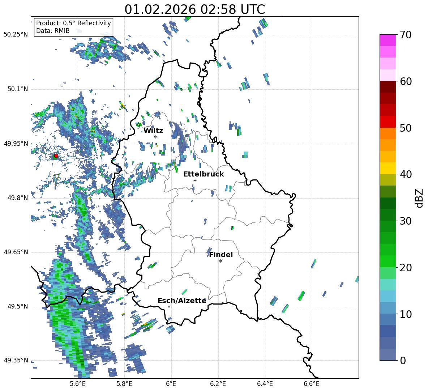Click the 50.1°N latitude tick label

18,89
